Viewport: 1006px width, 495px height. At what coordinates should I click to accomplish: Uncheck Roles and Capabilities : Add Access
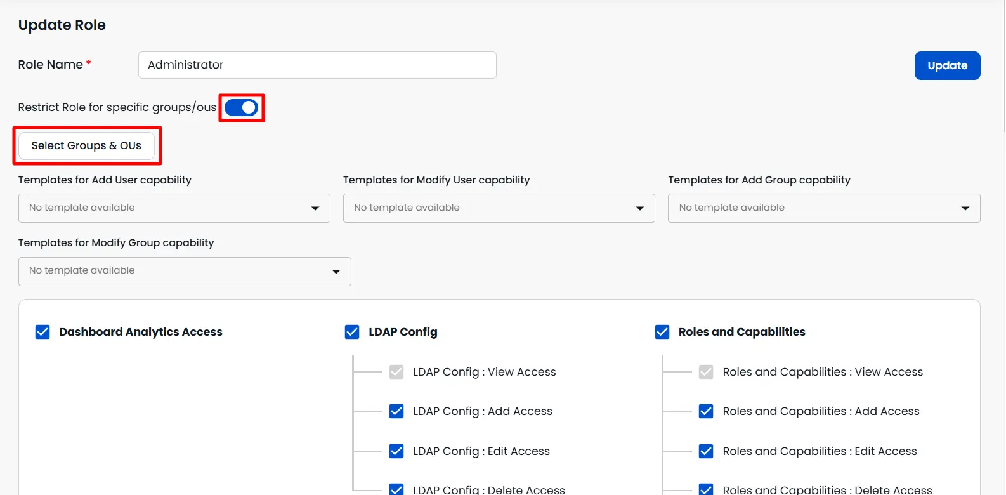click(706, 411)
